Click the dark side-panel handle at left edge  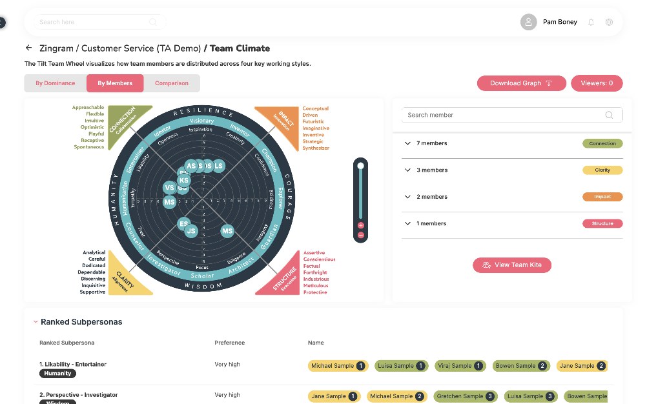[x=2, y=22]
